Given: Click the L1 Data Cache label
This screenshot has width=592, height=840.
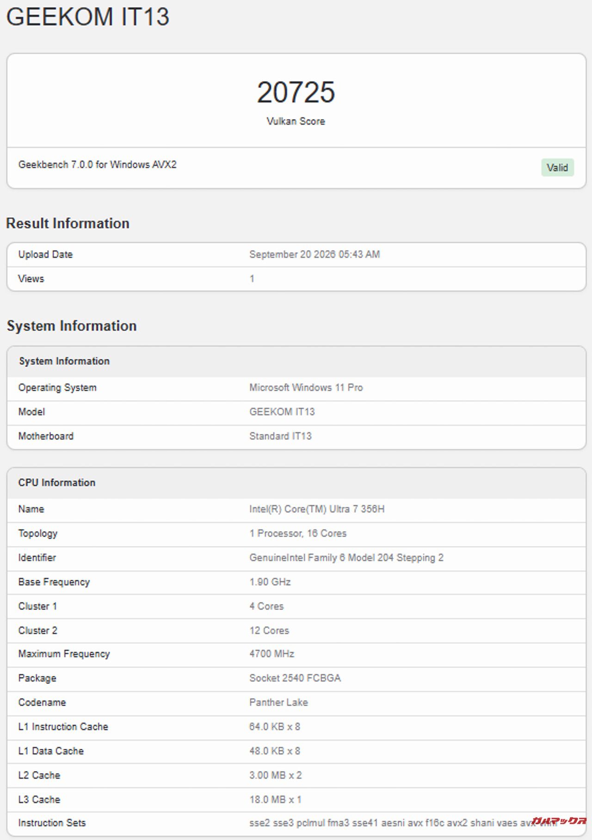Looking at the screenshot, I should pyautogui.click(x=51, y=751).
